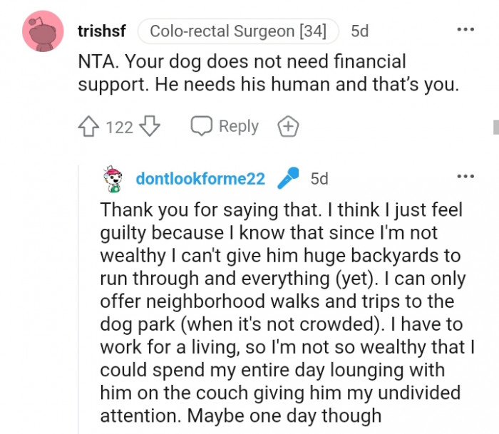The width and height of the screenshot is (499, 434).
Task: Click the 5d timestamp on trishsf's comment
Action: [x=360, y=31]
